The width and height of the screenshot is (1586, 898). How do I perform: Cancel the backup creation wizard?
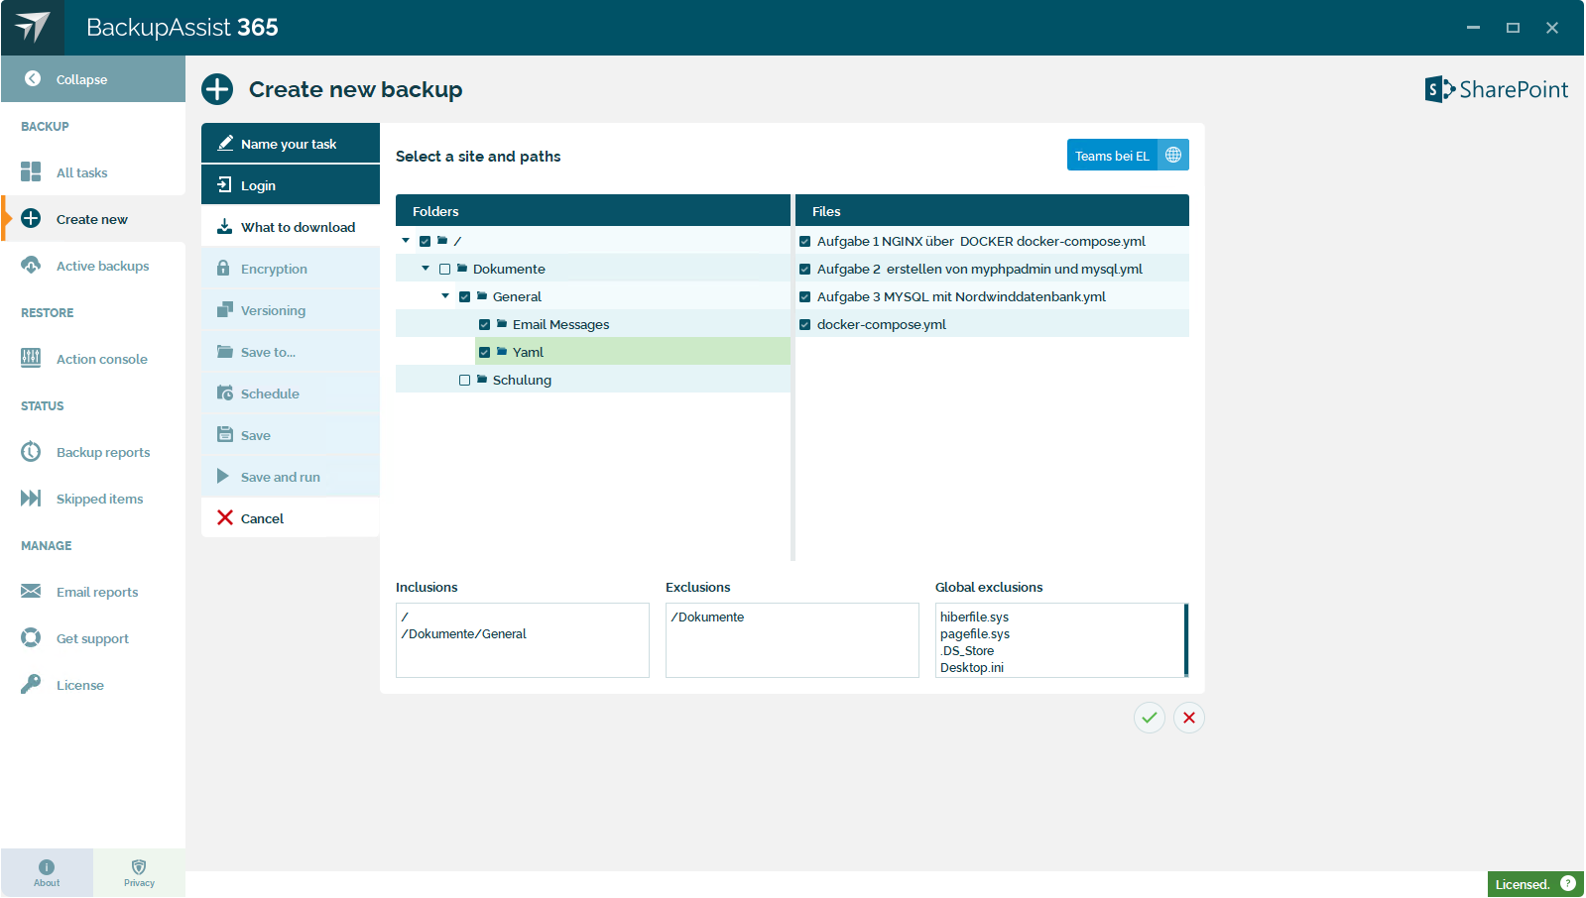(291, 518)
